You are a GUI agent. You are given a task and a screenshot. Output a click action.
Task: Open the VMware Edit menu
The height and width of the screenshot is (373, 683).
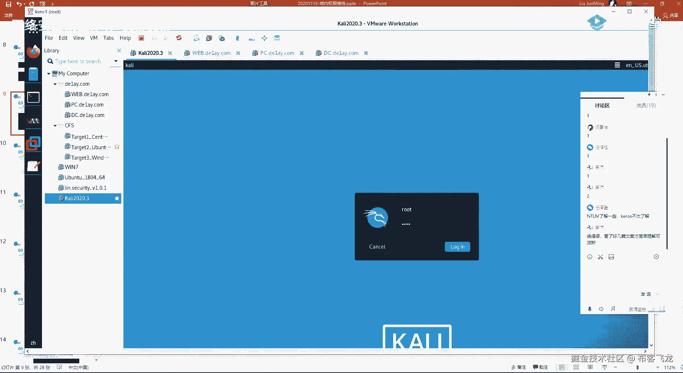[63, 38]
